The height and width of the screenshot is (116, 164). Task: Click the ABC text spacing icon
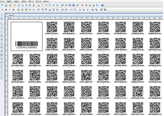click(34, 10)
